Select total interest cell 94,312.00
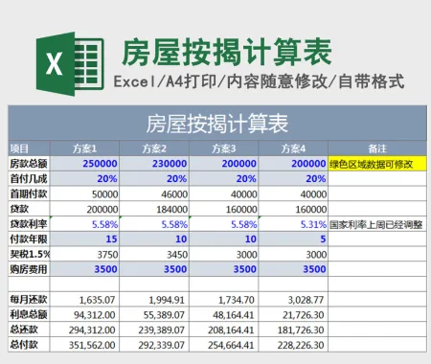The height and width of the screenshot is (364, 431). [84, 314]
